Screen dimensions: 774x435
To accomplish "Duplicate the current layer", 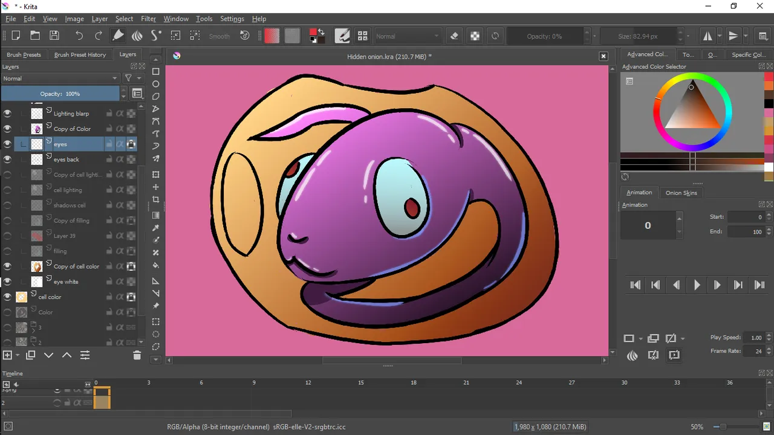I will pyautogui.click(x=31, y=355).
